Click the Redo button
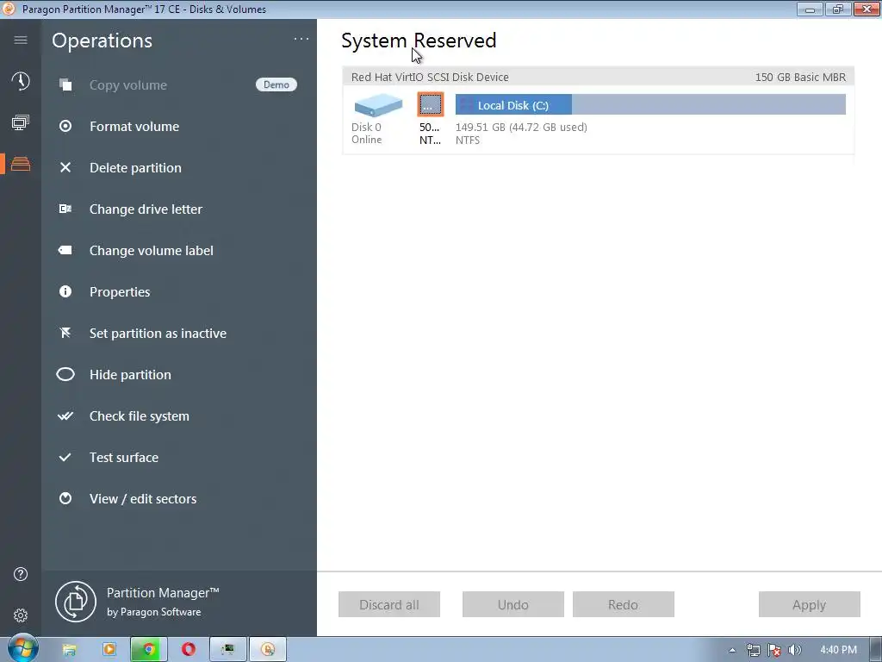 (624, 604)
